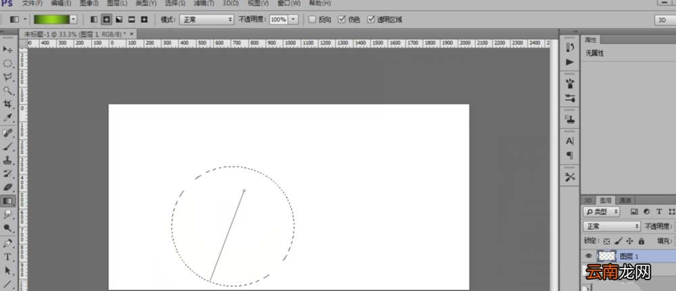Toggle the 仿色 (Dither) checkbox
This screenshot has height=291, width=676.
pos(342,20)
